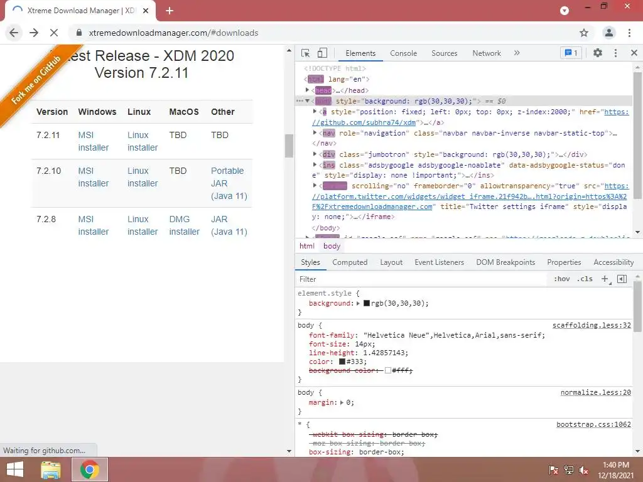Download the 7.2.8 DMG installer
This screenshot has height=482, width=643.
click(x=184, y=225)
